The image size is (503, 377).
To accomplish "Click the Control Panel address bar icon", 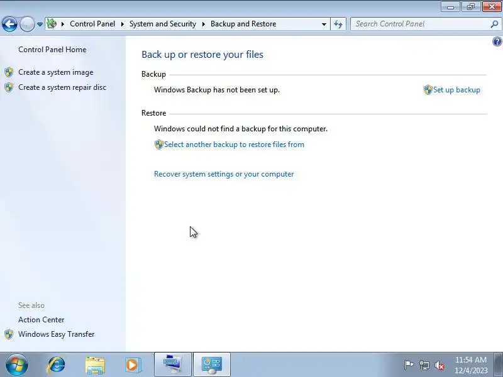I will (x=52, y=24).
